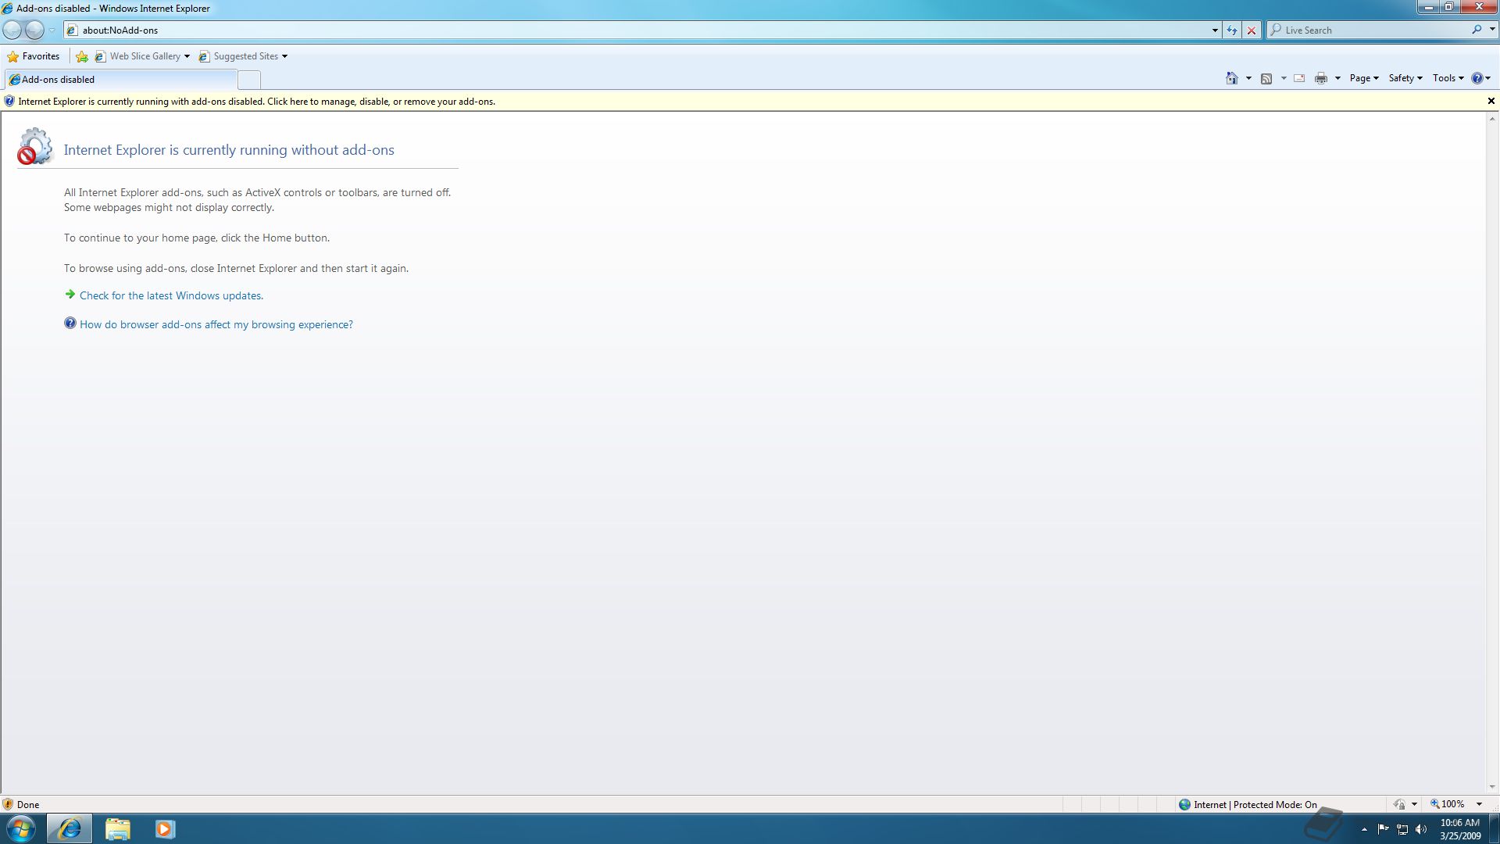Click the network icon in the system tray

[1402, 829]
